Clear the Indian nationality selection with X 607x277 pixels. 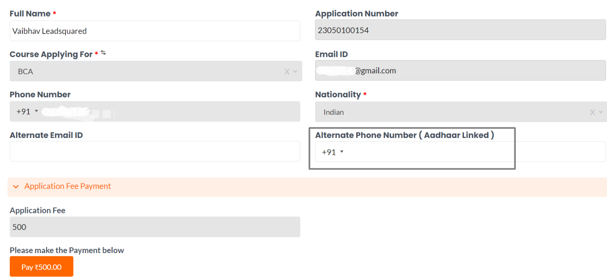click(592, 112)
